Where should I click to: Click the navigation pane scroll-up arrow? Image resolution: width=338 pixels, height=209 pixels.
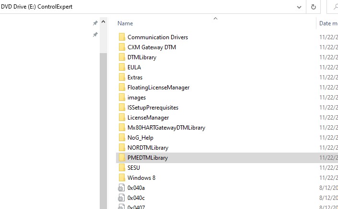pyautogui.click(x=103, y=22)
